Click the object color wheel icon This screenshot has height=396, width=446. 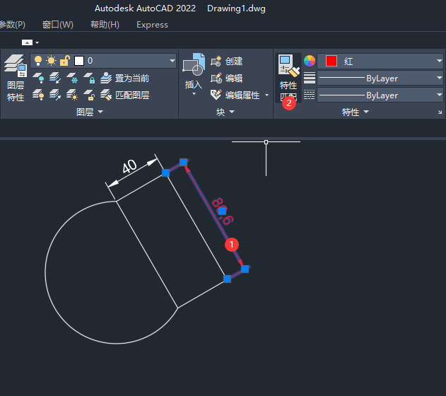click(310, 62)
